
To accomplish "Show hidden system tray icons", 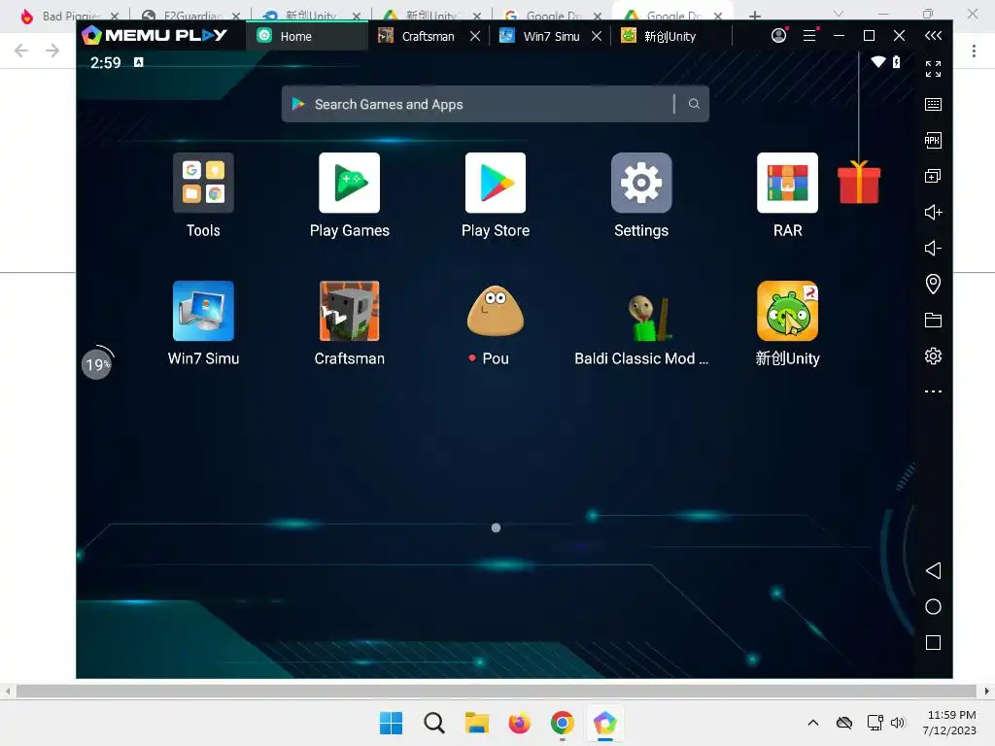I will point(813,723).
